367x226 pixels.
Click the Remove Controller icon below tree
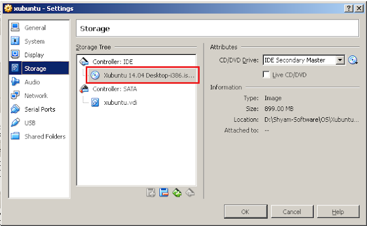pos(190,193)
